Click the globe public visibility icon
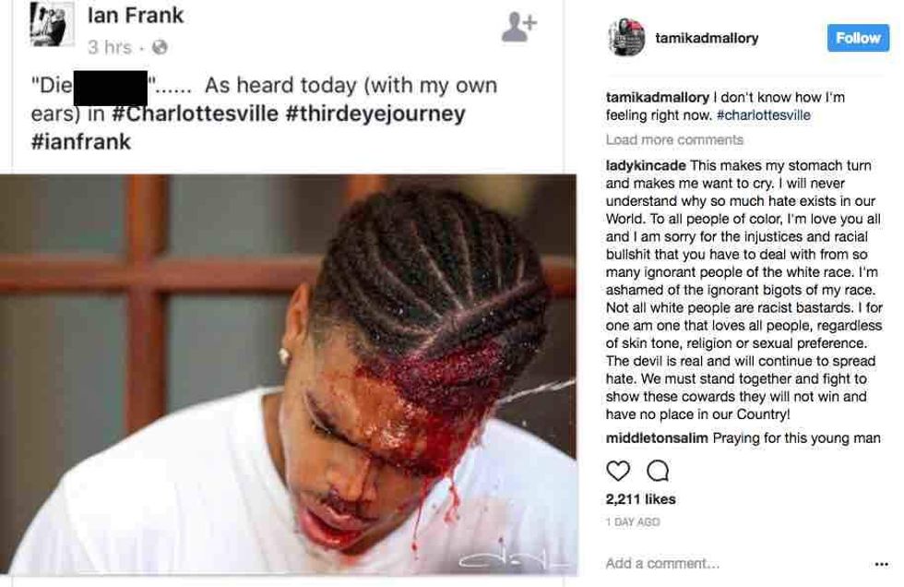The height and width of the screenshot is (587, 904). pyautogui.click(x=160, y=46)
